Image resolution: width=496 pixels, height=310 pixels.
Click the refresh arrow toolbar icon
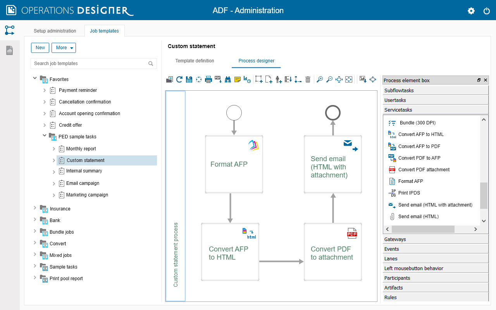click(179, 79)
